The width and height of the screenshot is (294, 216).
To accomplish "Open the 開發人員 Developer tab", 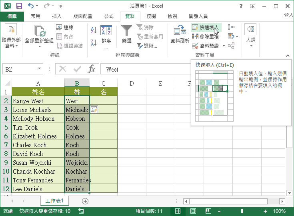I will [x=198, y=16].
